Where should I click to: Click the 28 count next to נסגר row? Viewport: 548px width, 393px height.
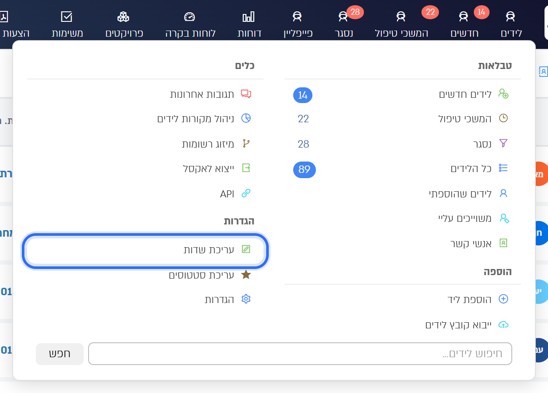pyautogui.click(x=303, y=144)
